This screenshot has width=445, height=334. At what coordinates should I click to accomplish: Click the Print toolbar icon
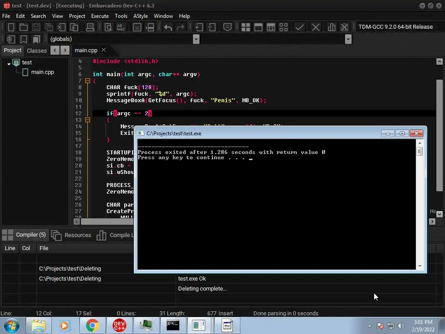click(90, 27)
